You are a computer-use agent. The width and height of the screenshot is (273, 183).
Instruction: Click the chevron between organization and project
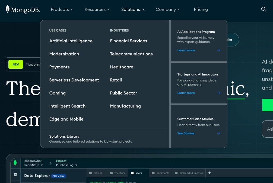click(50, 163)
